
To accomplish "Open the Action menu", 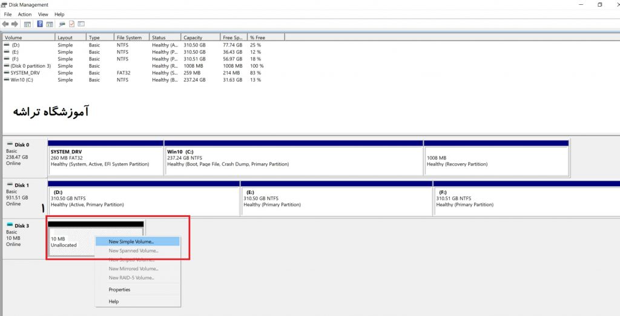I will [x=24, y=15].
